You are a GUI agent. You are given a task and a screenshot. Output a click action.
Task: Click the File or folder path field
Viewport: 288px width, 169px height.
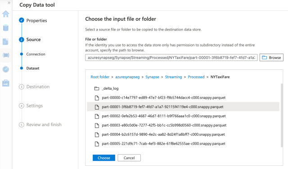point(171,58)
